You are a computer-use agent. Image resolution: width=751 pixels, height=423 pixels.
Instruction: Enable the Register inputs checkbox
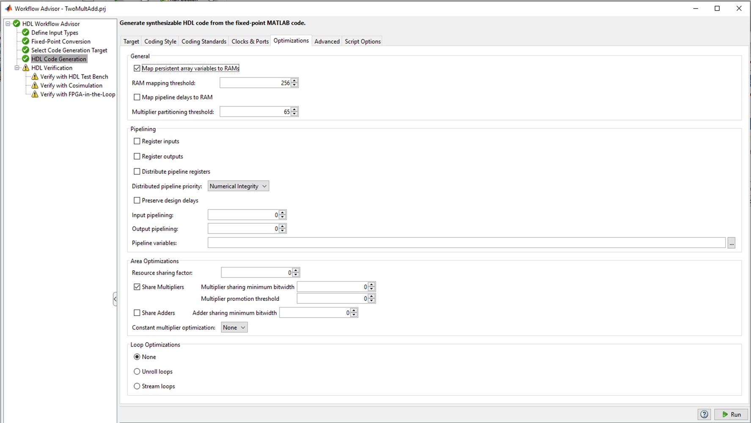[x=137, y=141]
